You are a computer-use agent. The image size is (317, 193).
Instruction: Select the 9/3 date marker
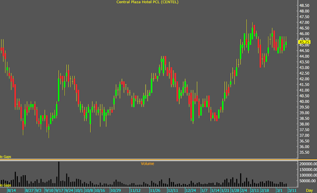38,191
